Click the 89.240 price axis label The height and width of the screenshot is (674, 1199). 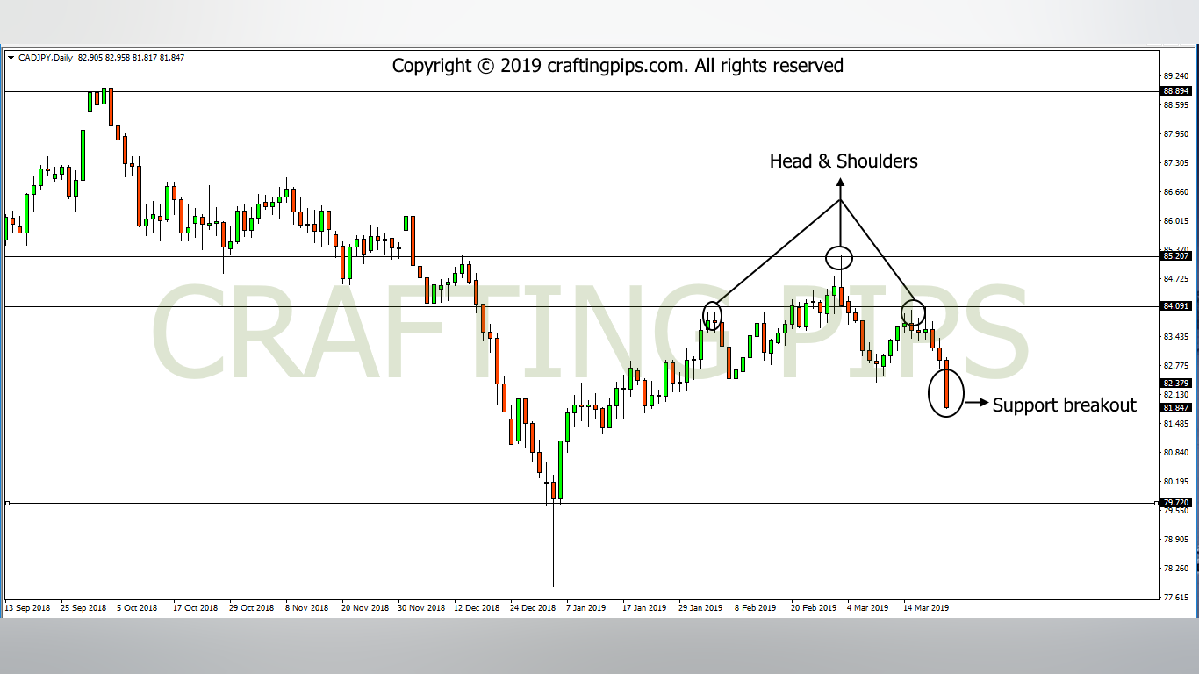tap(1176, 76)
